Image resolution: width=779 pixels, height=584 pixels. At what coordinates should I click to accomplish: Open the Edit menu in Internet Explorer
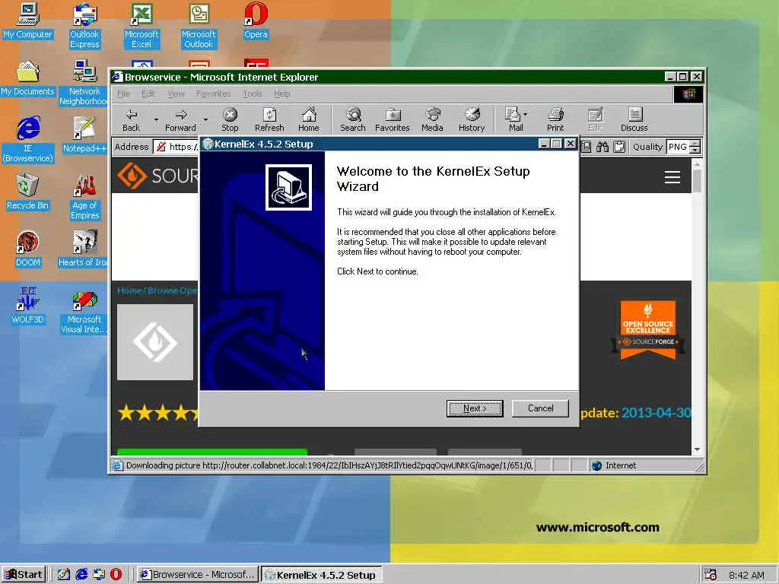click(x=148, y=94)
